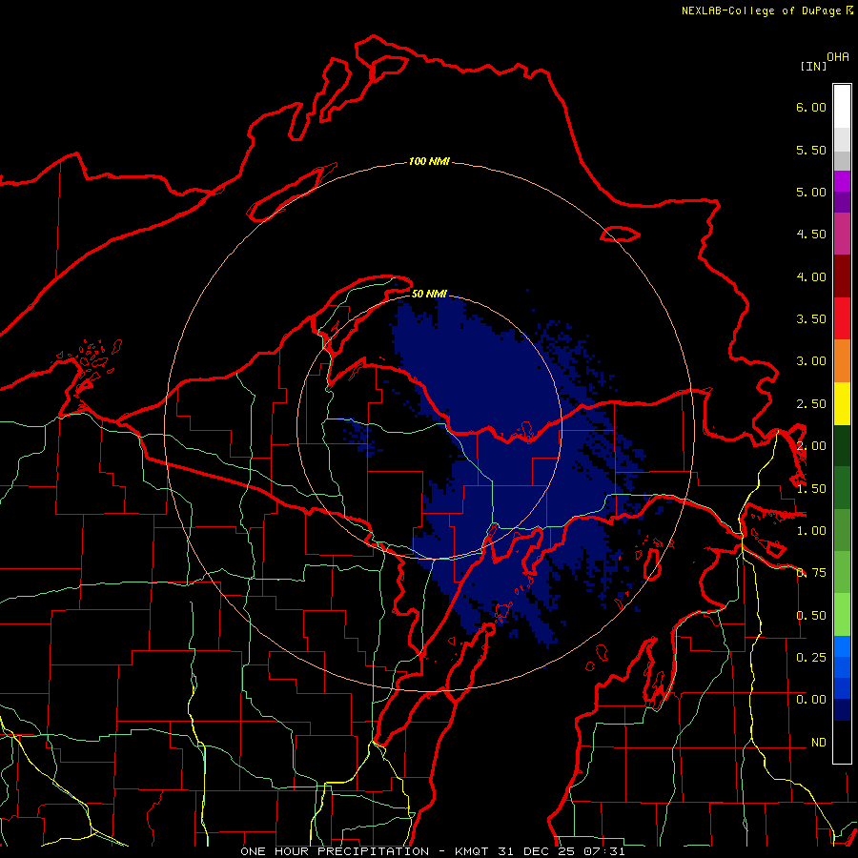Click the 5.00 legend value
This screenshot has width=858, height=858.
(811, 192)
